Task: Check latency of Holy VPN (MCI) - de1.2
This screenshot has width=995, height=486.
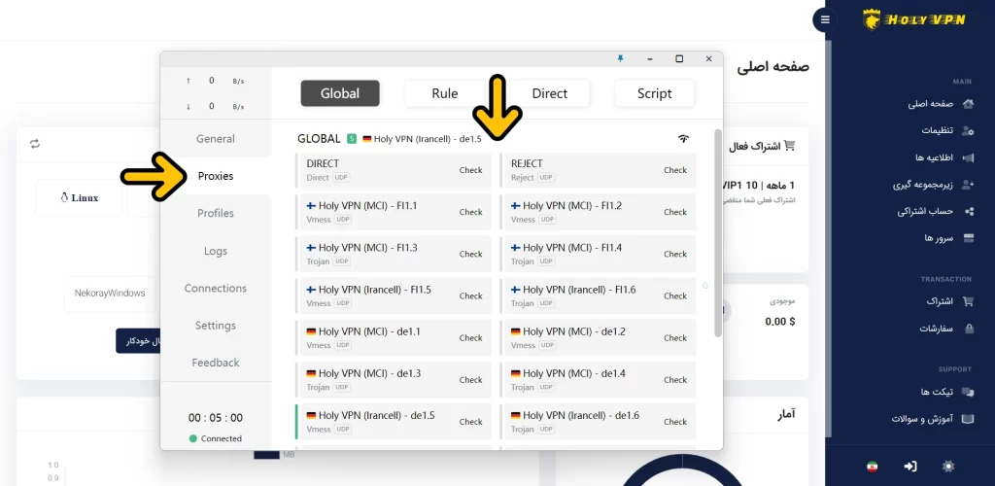Action: point(675,337)
